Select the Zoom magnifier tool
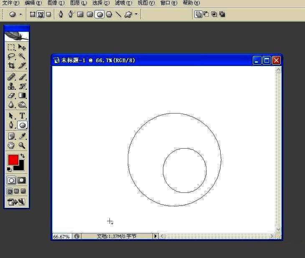The width and height of the screenshot is (305, 258). click(22, 145)
